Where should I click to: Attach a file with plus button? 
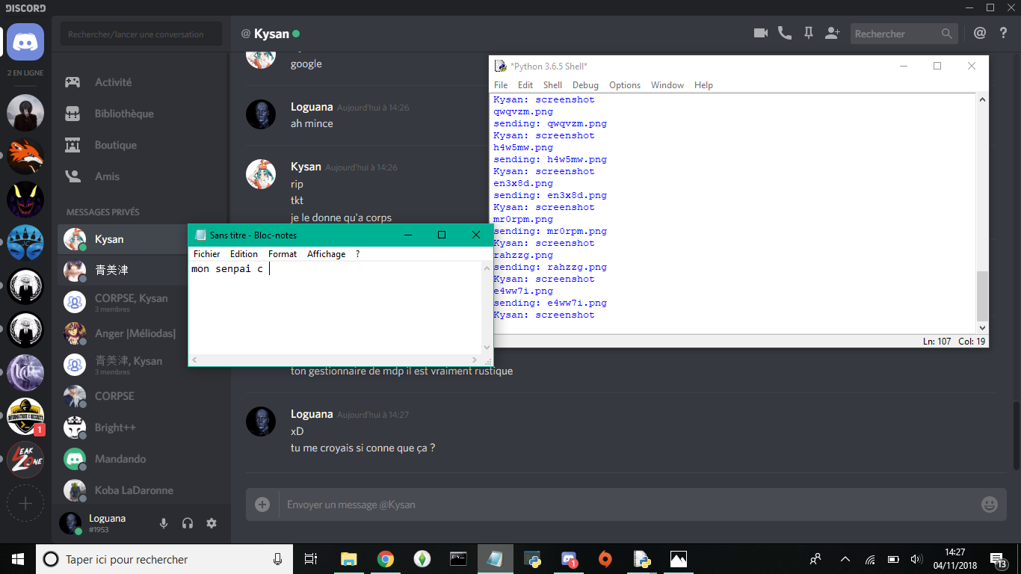262,504
